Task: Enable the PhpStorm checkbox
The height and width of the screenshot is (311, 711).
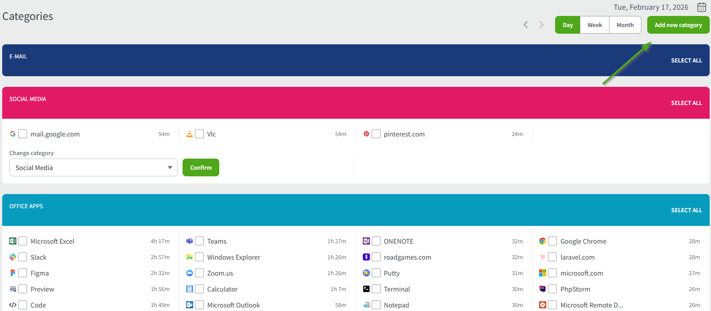Action: (552, 289)
